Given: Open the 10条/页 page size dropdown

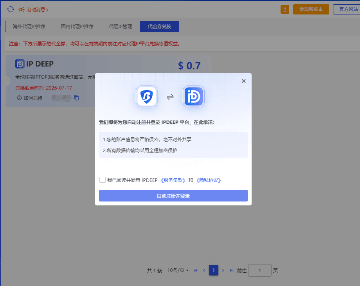Looking at the screenshot, I should pyautogui.click(x=178, y=270).
